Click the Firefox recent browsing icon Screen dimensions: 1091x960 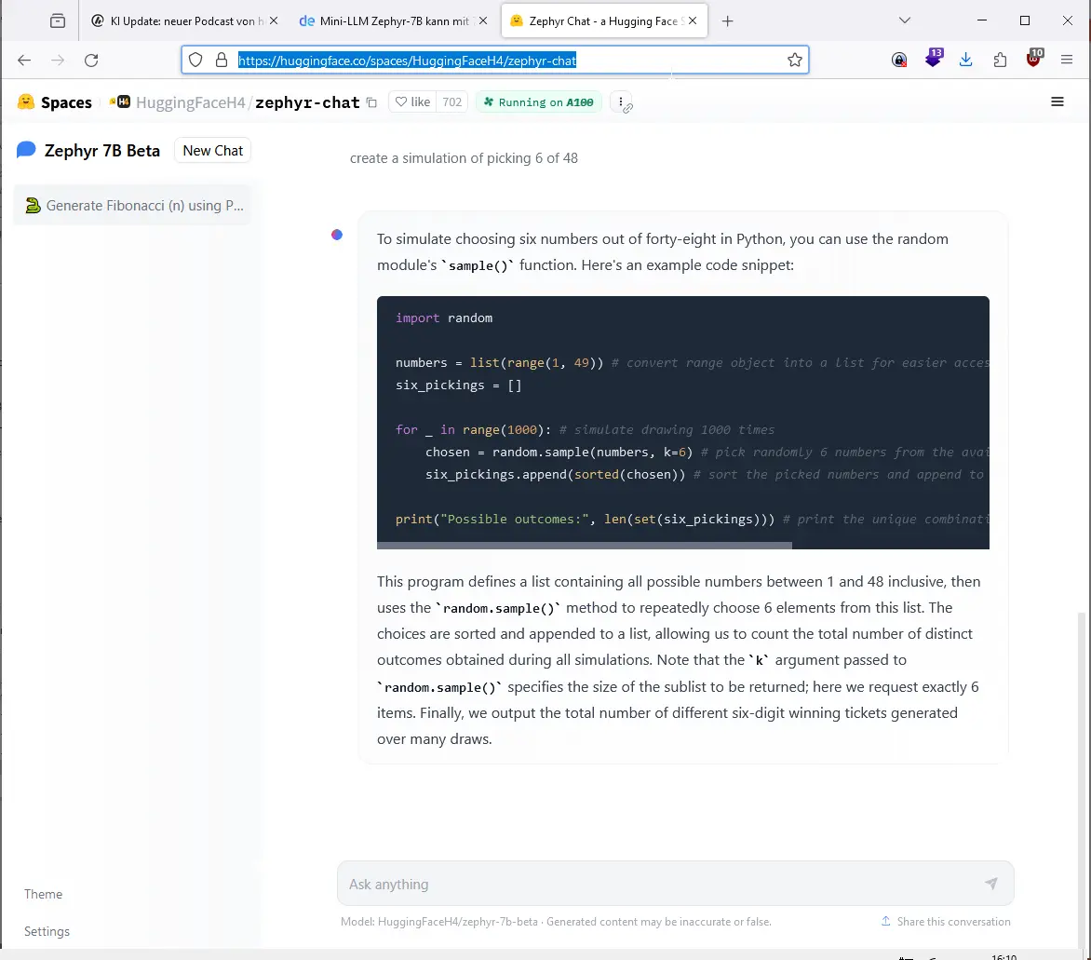point(58,20)
